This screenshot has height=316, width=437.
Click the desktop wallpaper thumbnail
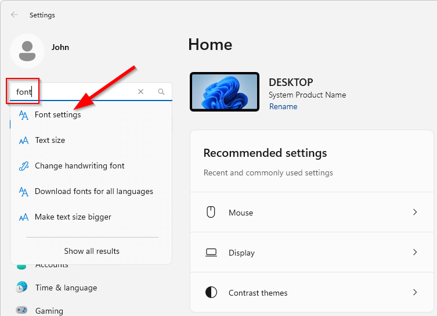point(225,92)
